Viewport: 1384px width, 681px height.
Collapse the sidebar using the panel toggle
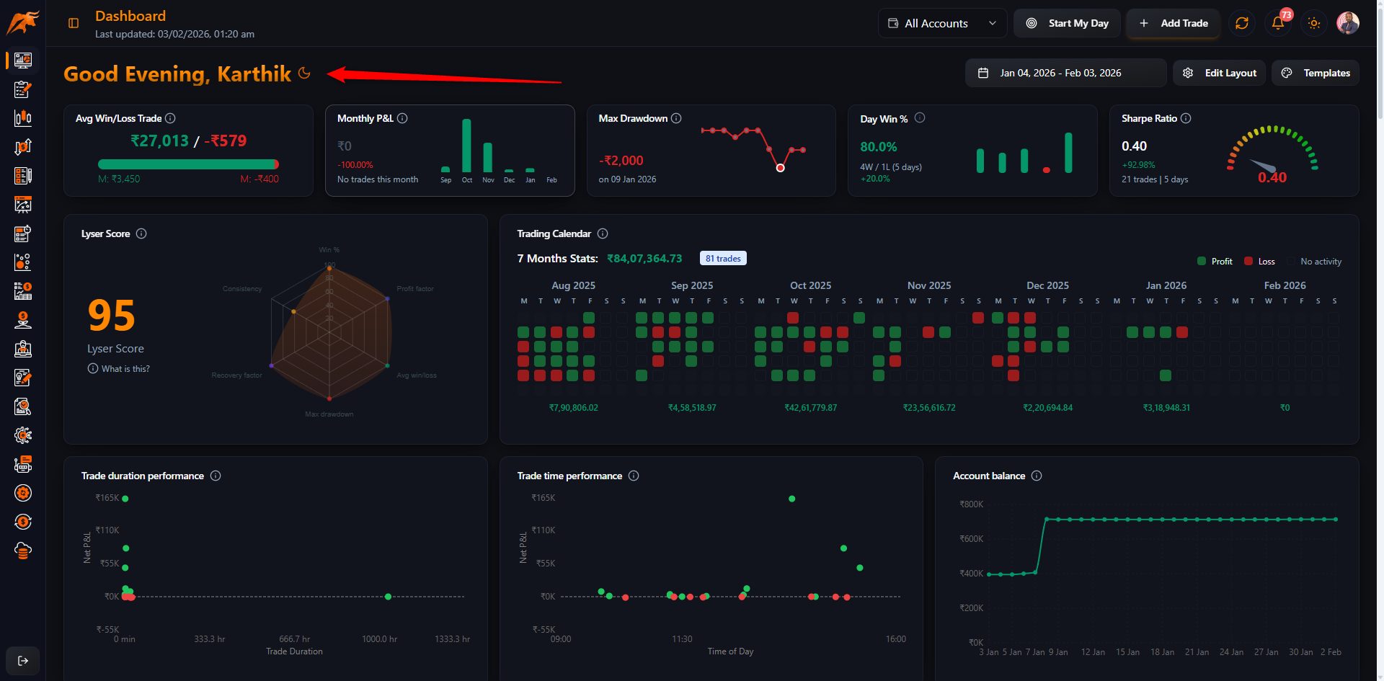tap(73, 22)
